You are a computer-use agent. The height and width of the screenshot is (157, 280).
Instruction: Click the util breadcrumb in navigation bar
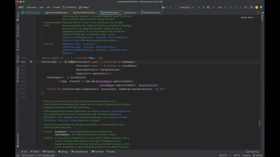pos(48,7)
